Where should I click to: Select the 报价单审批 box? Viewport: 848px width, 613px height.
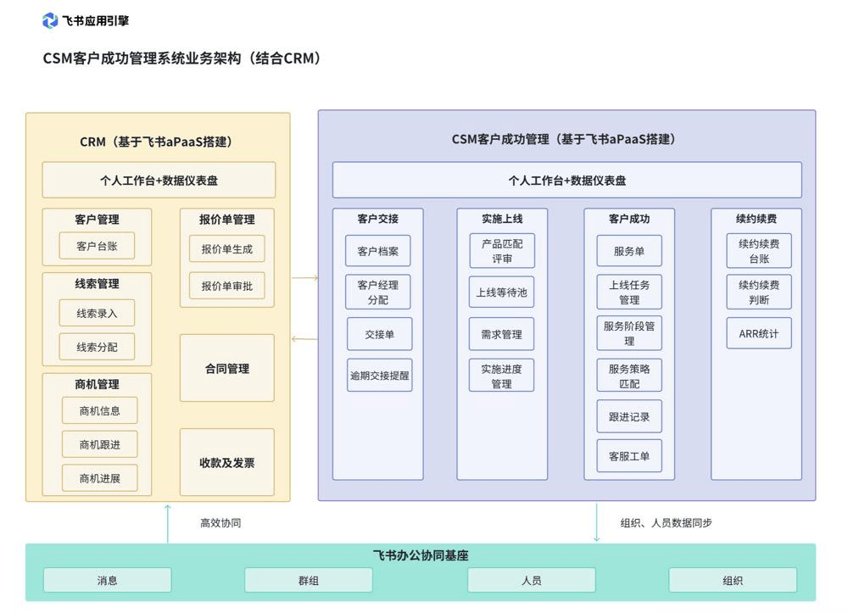(x=227, y=286)
